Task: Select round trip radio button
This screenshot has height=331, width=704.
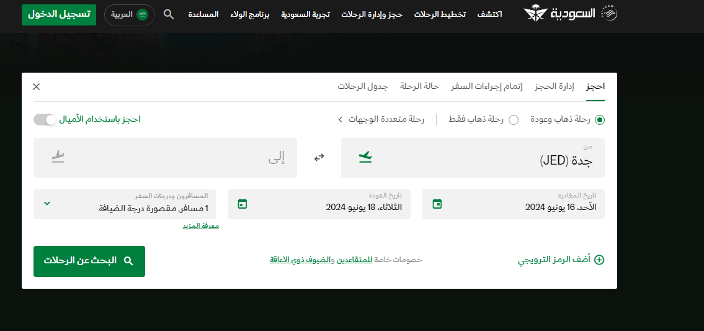Action: click(x=599, y=120)
